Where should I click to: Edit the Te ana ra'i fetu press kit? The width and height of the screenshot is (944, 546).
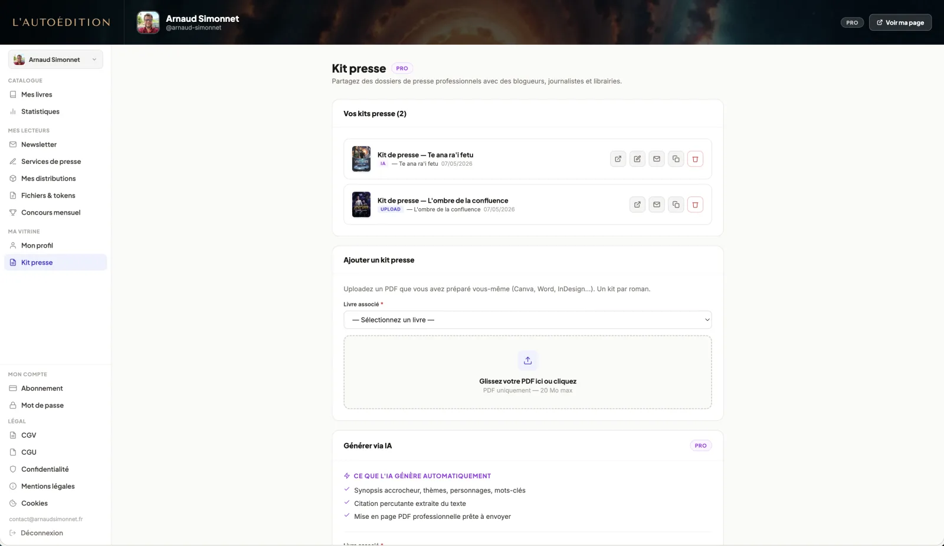coord(637,159)
